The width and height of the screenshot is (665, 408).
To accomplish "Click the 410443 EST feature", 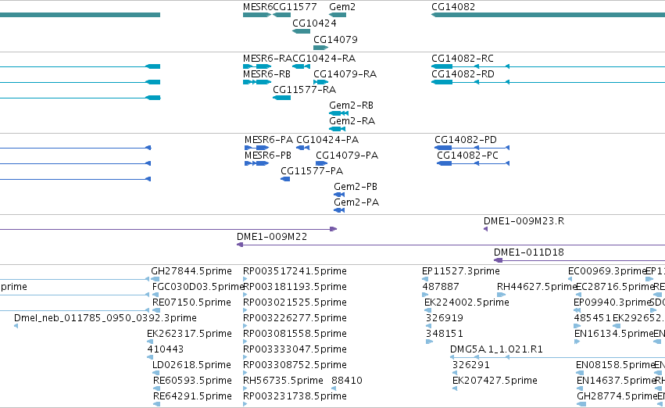I will [150, 358].
